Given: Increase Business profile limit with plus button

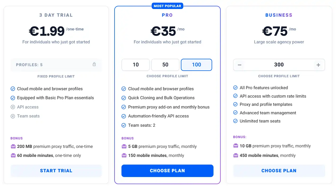Looking at the screenshot, I should coord(318,65).
